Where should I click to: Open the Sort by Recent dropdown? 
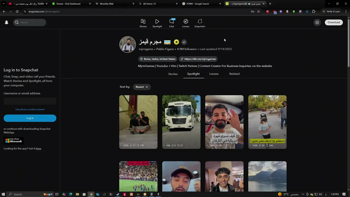click(142, 87)
